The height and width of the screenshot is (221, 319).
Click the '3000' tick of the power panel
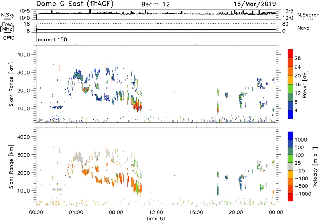pos(23,73)
